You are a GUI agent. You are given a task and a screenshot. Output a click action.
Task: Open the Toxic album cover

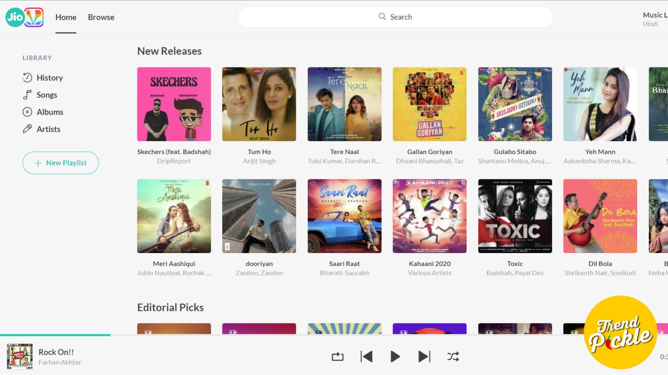tap(515, 216)
